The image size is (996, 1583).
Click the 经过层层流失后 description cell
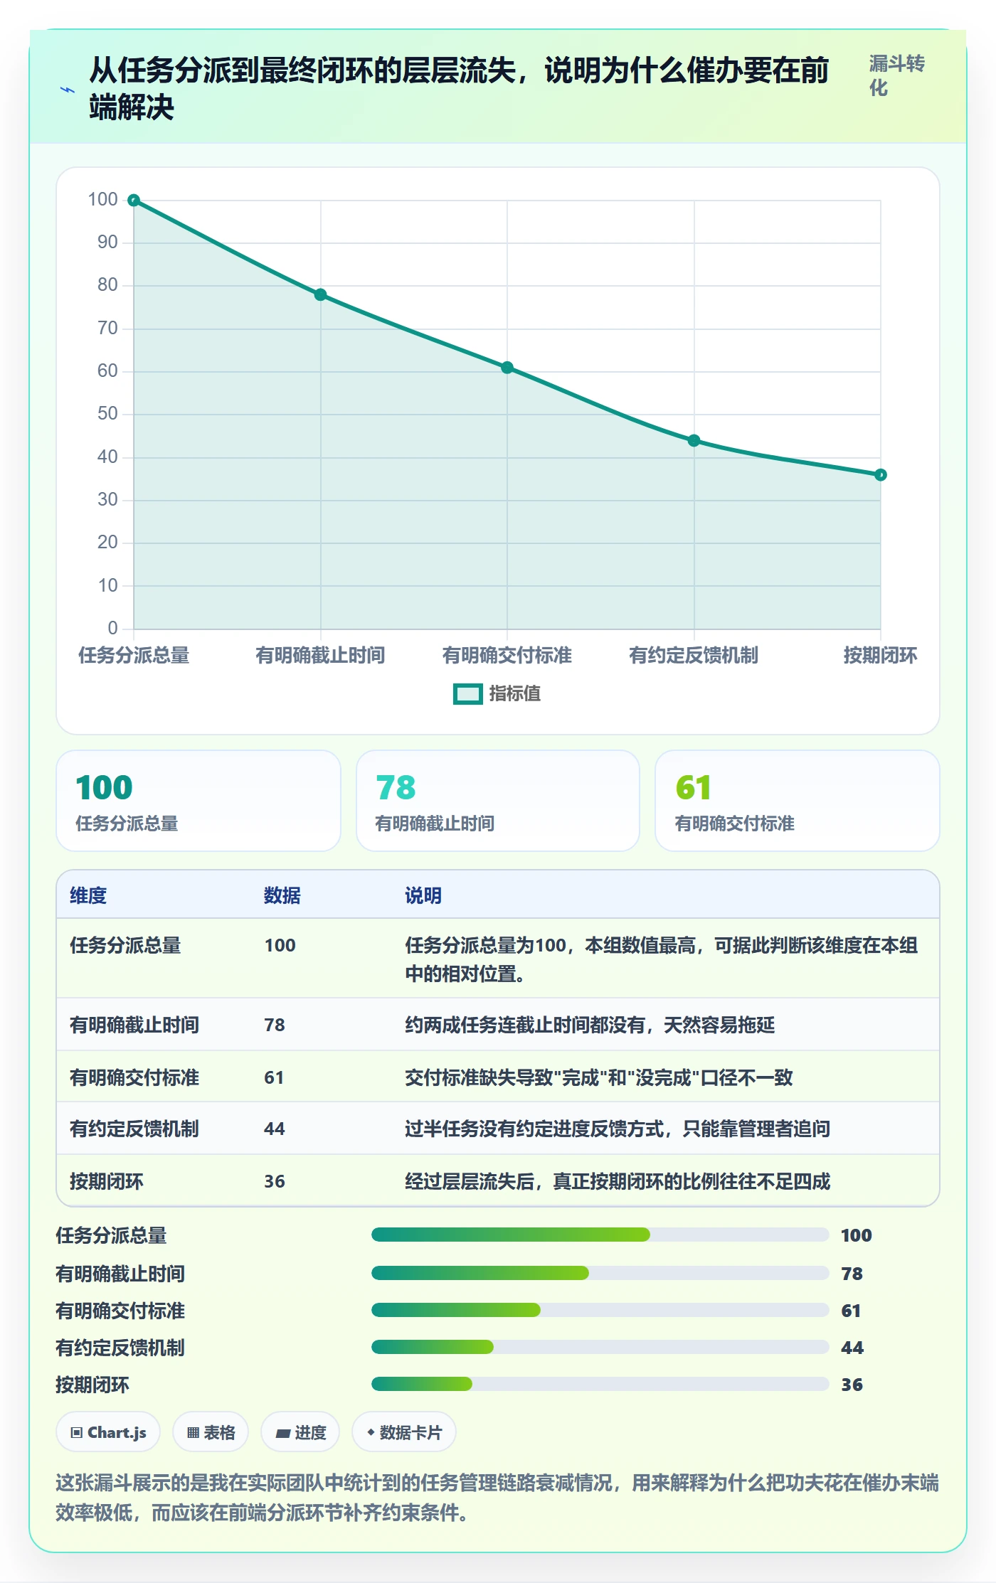click(x=618, y=1181)
